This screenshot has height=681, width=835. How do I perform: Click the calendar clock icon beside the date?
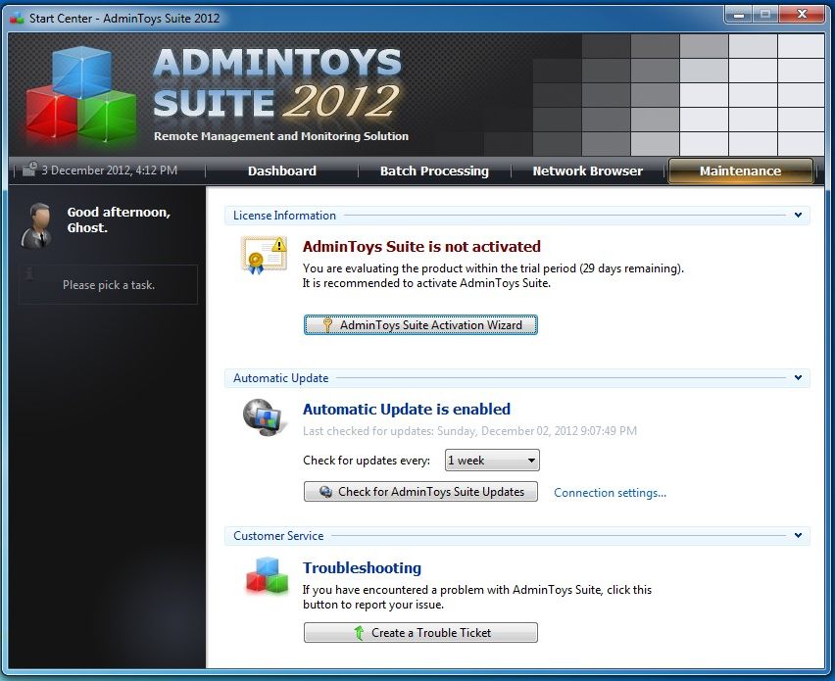[x=29, y=170]
